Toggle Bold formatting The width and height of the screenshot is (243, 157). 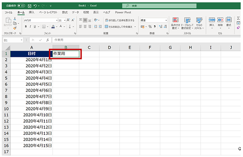(x=25, y=26)
